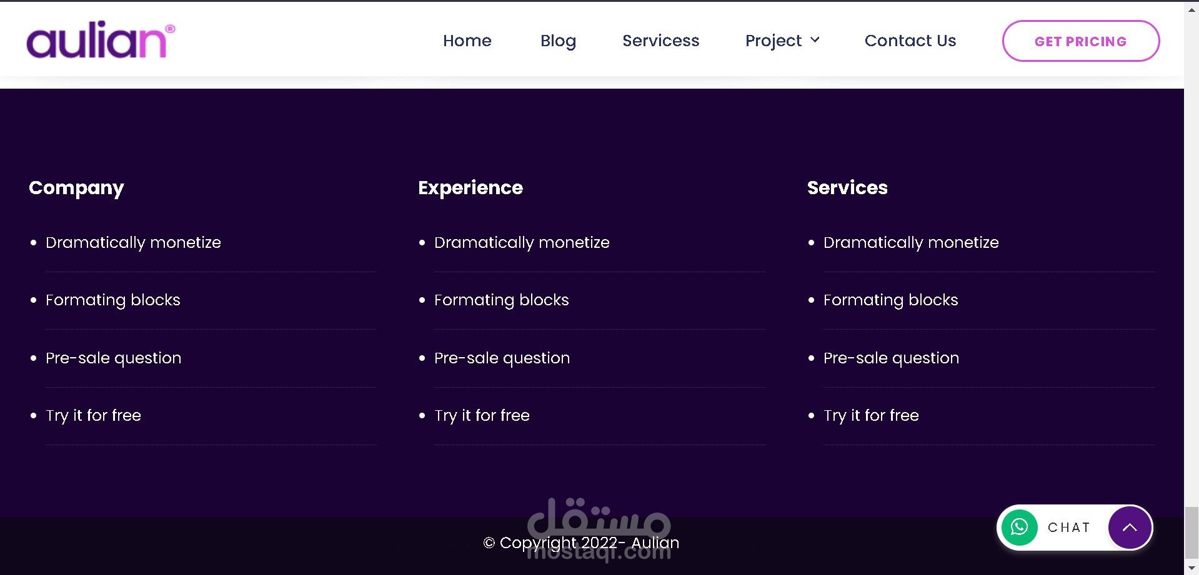
Task: Select Try it for free under Services
Action: coord(871,416)
